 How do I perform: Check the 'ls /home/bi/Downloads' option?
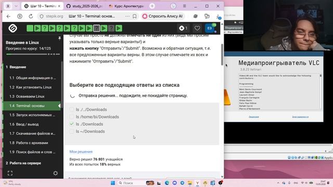tap(72, 117)
